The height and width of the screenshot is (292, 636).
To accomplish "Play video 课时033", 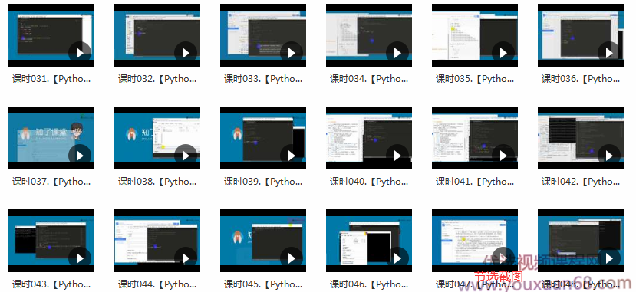I will point(292,53).
